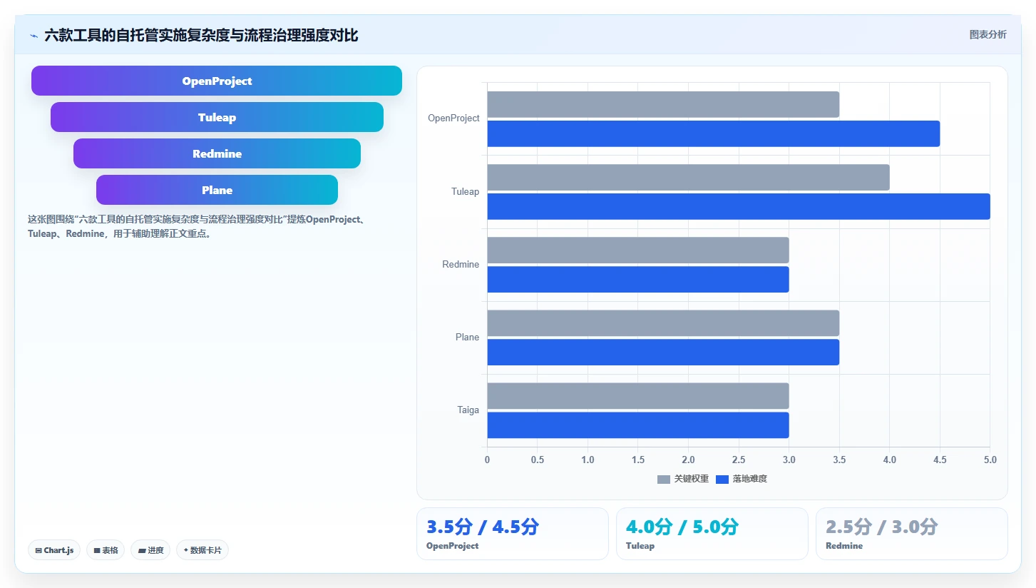Click the Redmine y-axis label

[x=461, y=265]
